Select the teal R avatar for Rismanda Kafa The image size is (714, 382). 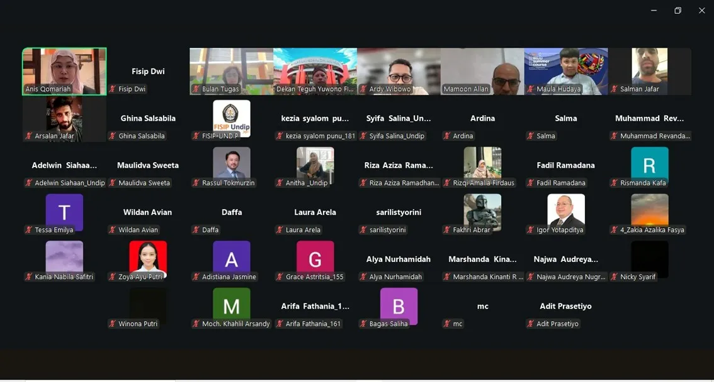649,165
